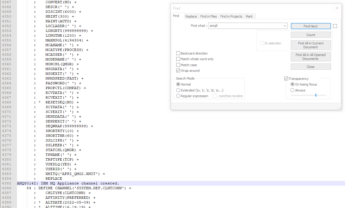Click the Find dialog title bar
This screenshot has width=345, height=208.
click(x=252, y=8)
